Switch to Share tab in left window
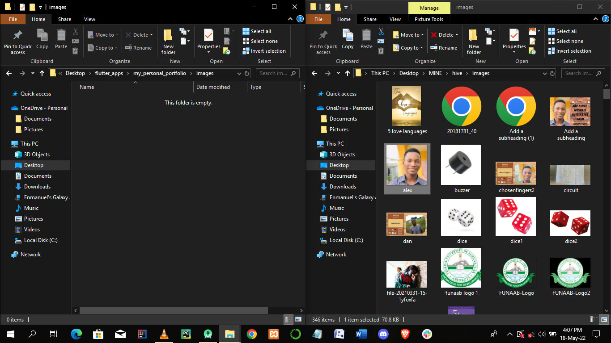The image size is (611, 343). 64,19
